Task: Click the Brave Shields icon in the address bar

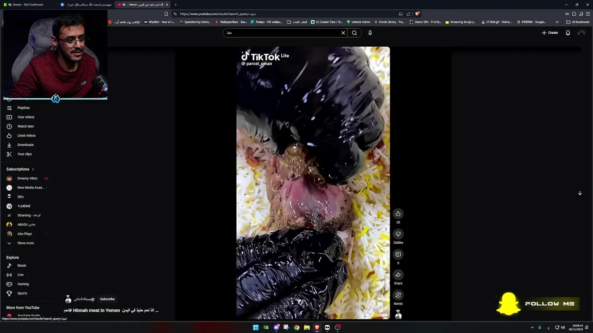Action: 417,14
